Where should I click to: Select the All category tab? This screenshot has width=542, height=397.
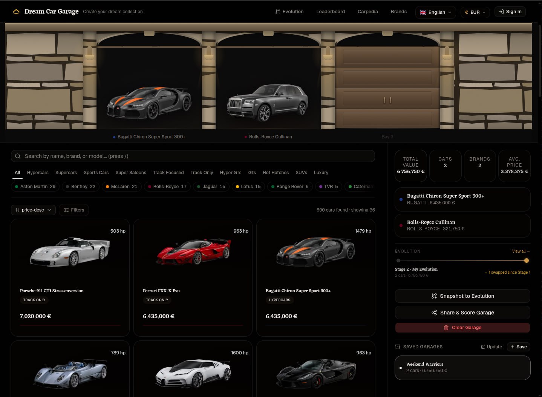tap(17, 173)
